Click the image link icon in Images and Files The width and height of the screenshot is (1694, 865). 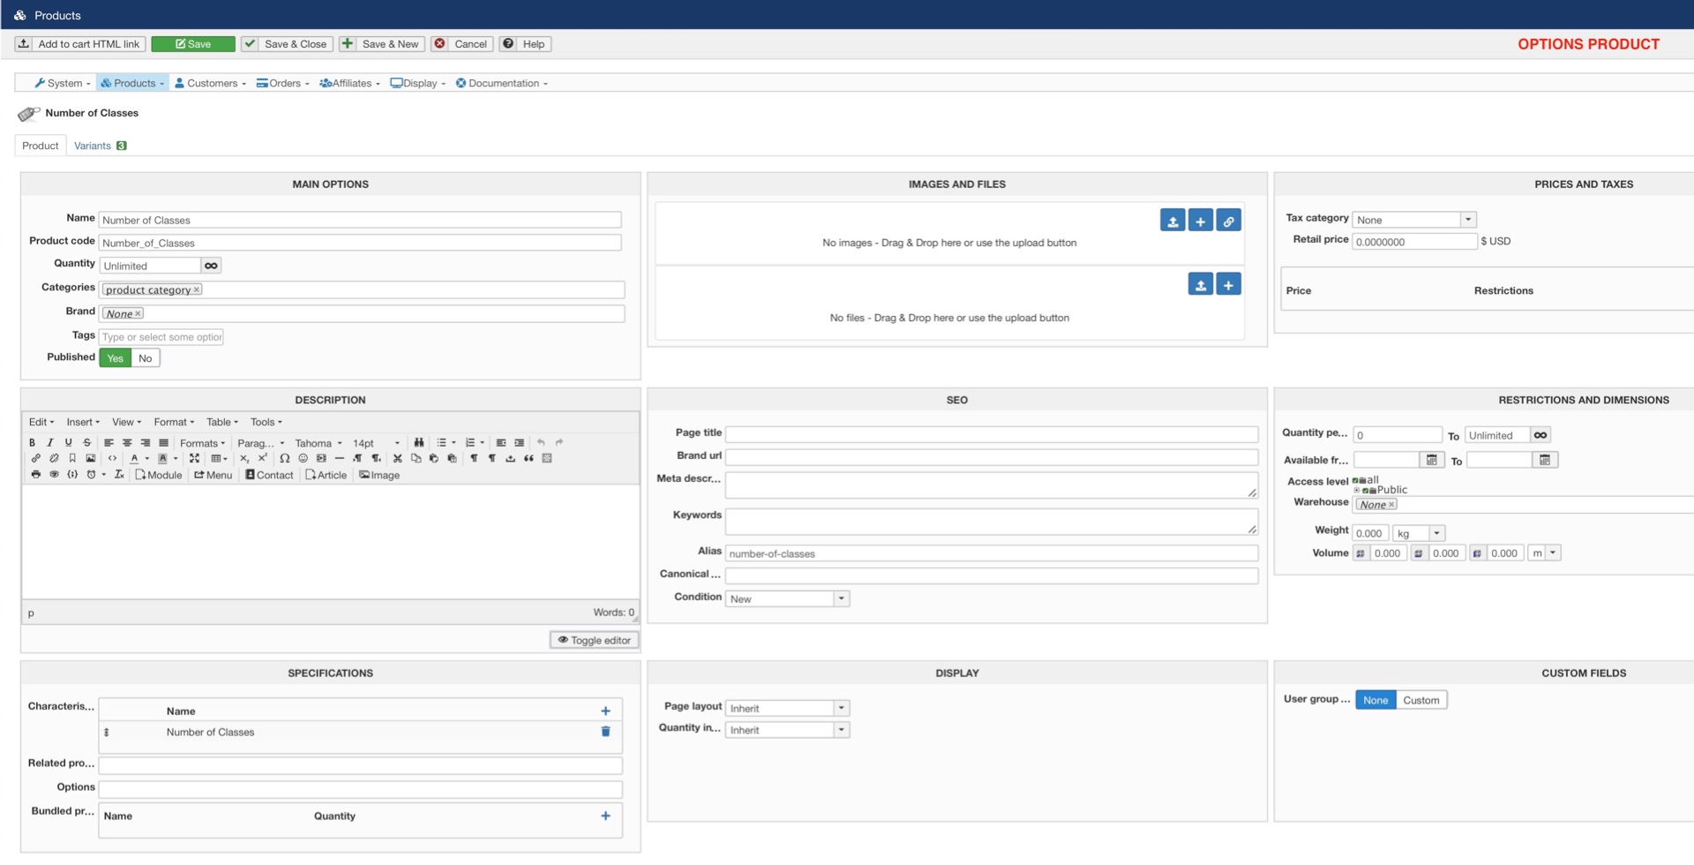(1228, 221)
